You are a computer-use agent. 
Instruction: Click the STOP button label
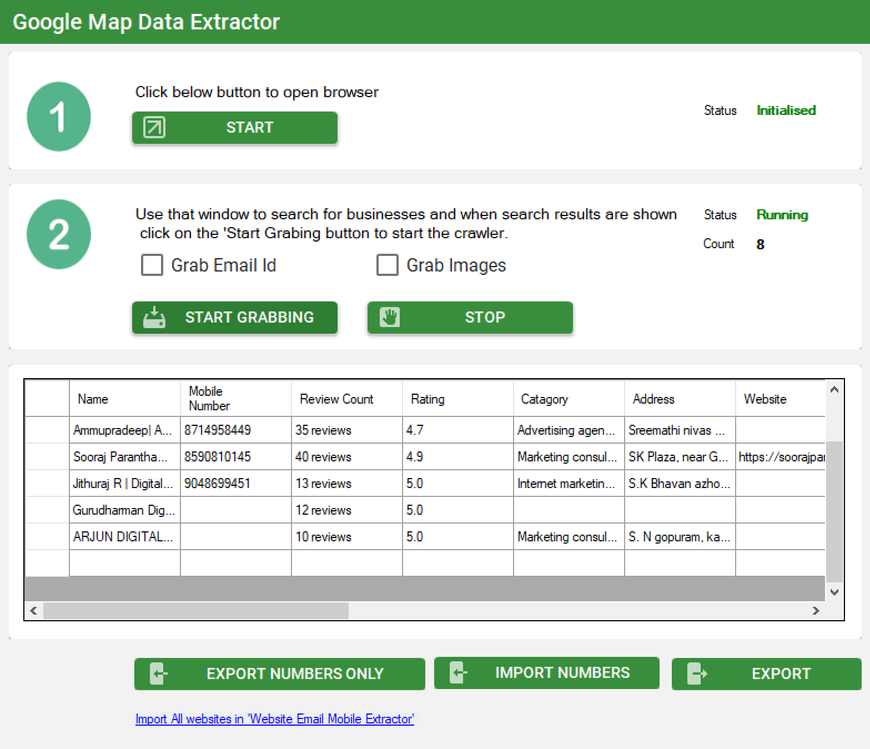pyautogui.click(x=485, y=317)
